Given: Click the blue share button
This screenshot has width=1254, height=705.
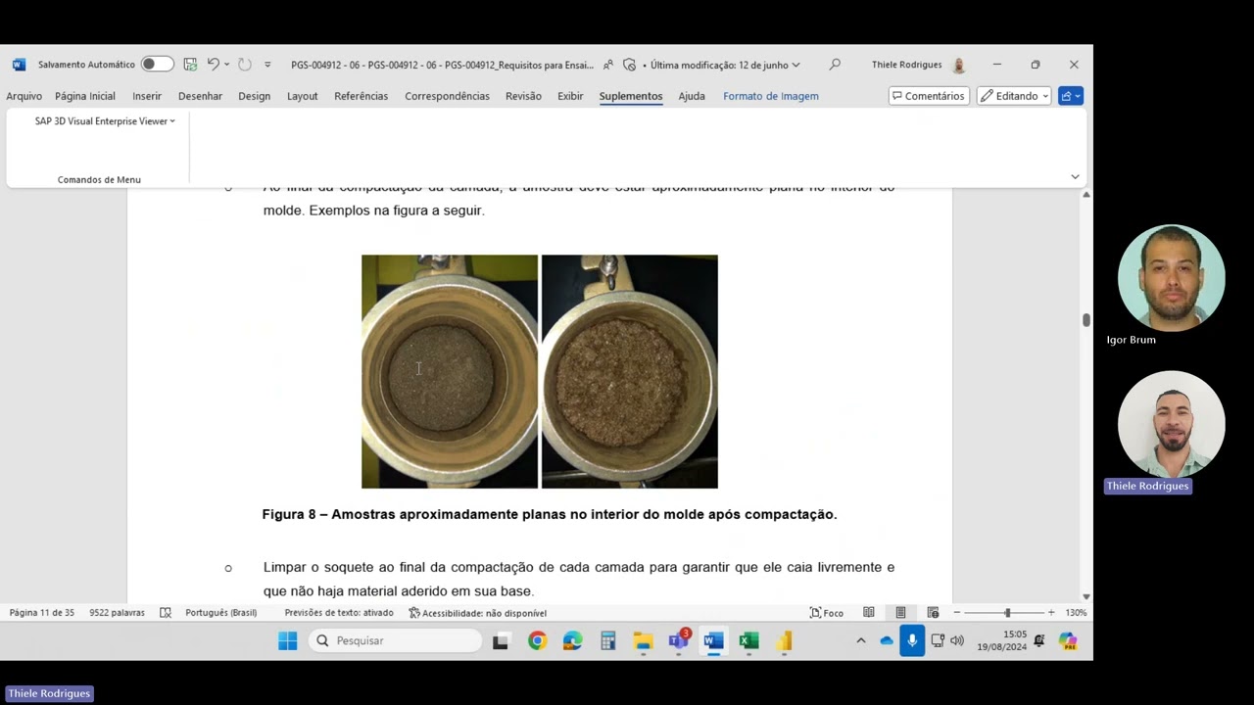Looking at the screenshot, I should 1071,96.
